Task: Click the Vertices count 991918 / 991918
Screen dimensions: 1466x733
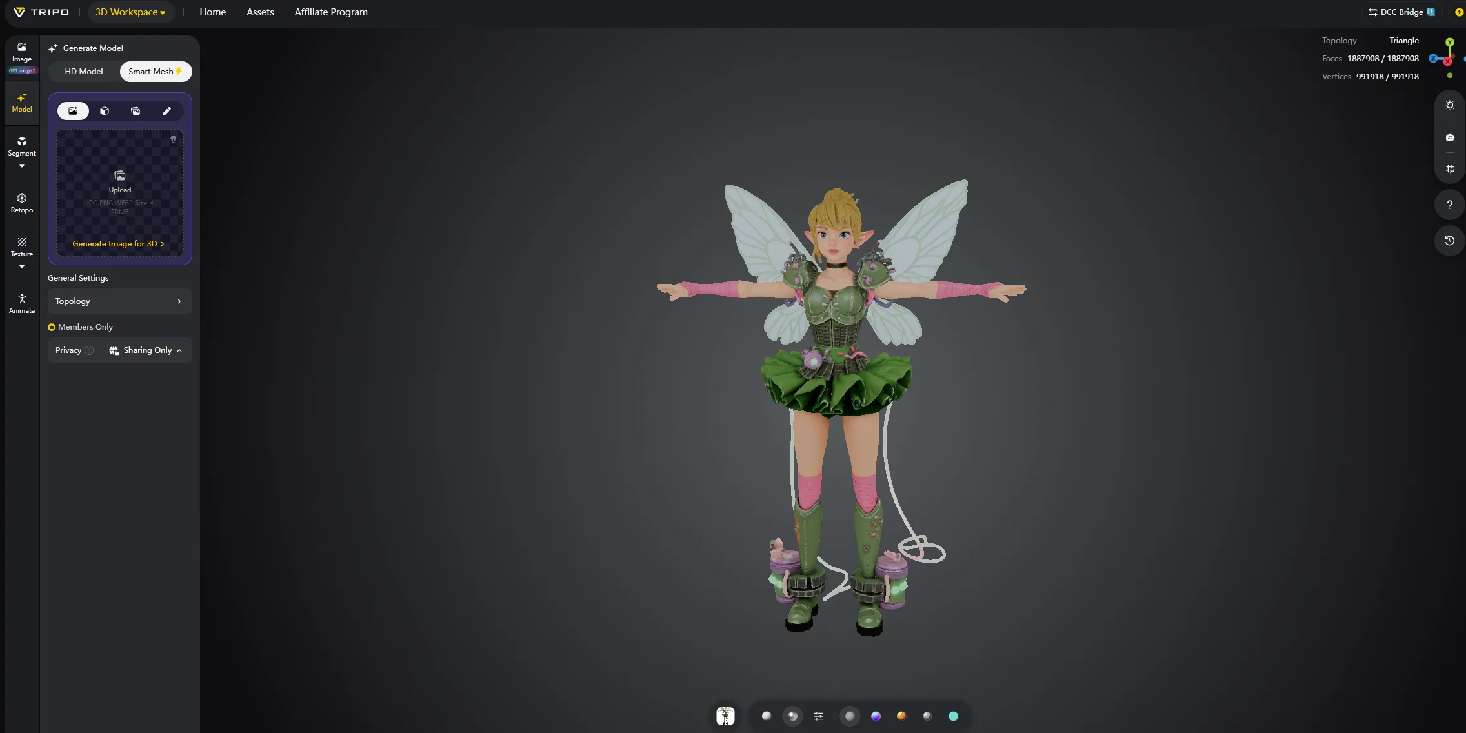Action: tap(1387, 77)
